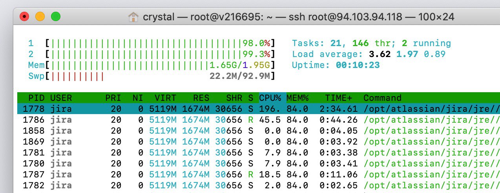Click the home folder icon in title bar

point(134,17)
